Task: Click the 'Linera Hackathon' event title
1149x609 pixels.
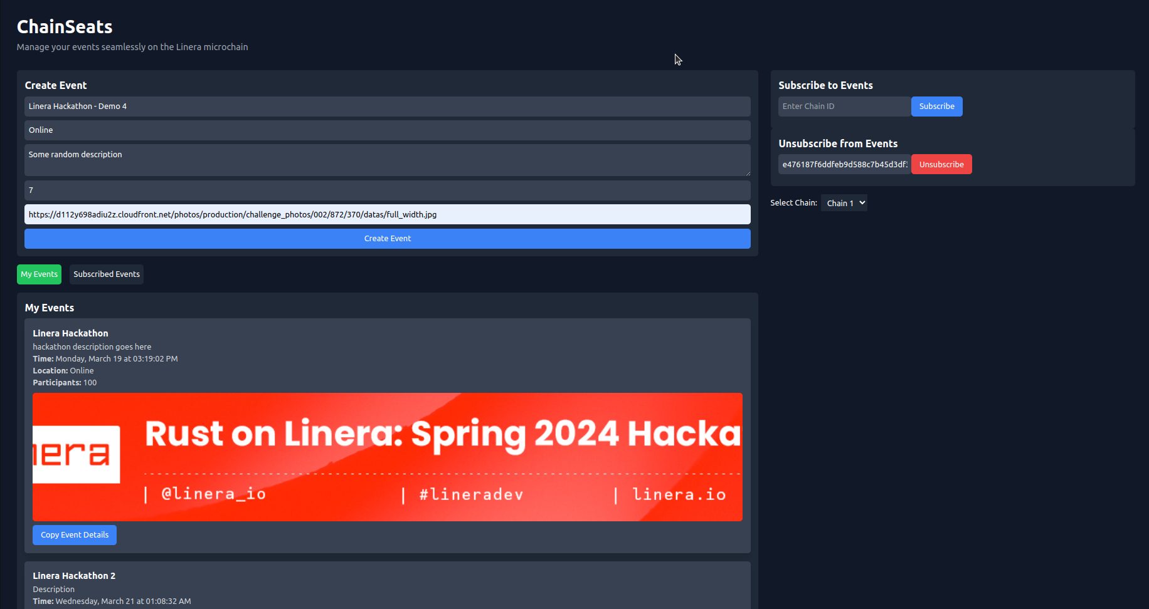Action: click(x=70, y=333)
